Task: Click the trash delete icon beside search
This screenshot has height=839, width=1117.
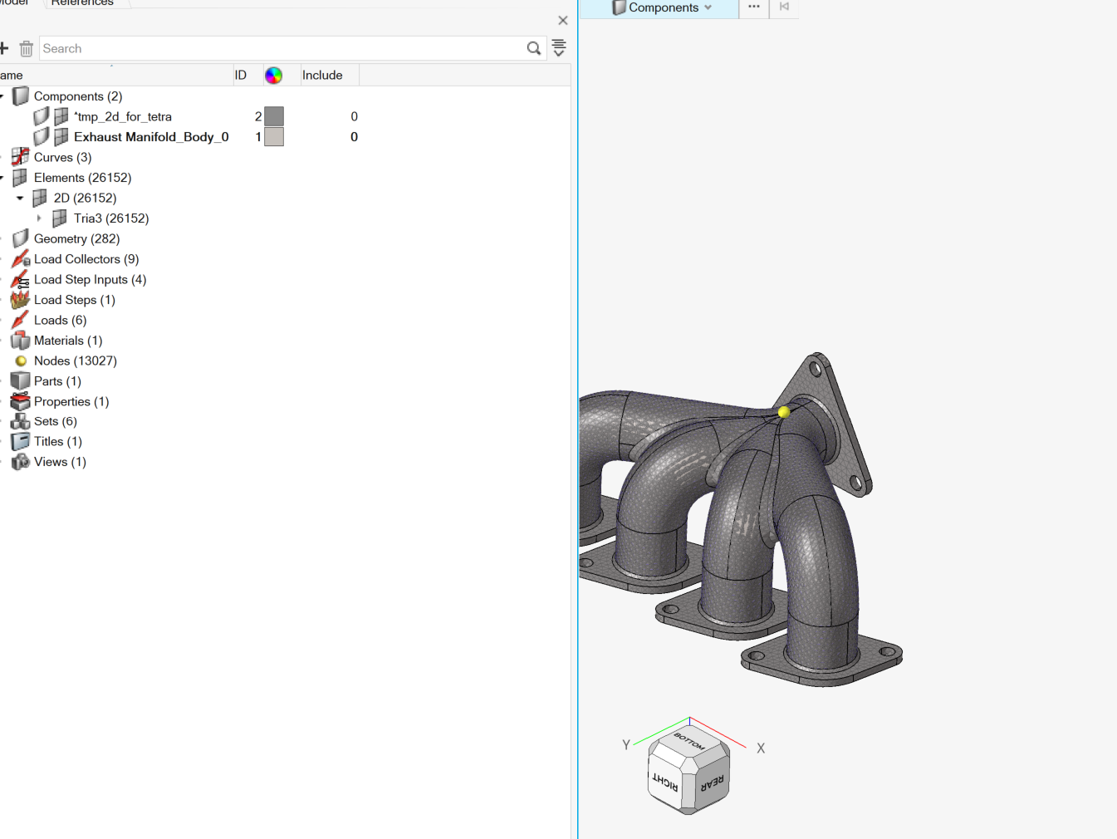Action: click(26, 49)
